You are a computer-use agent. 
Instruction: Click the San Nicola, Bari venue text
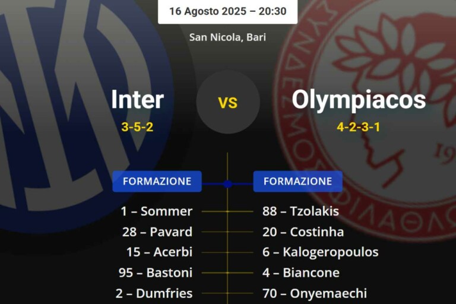227,37
